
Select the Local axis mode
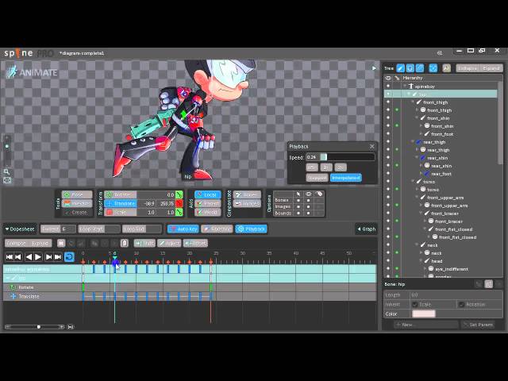click(x=208, y=194)
